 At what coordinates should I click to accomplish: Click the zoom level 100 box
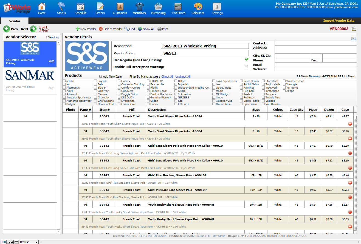tap(3, 242)
